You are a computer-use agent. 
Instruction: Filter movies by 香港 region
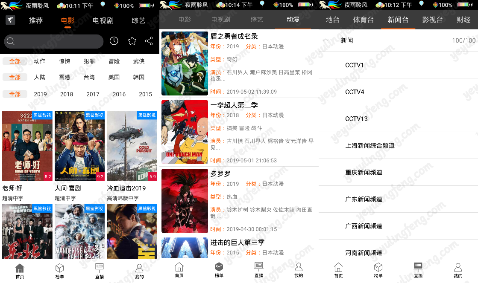pyautogui.click(x=65, y=77)
